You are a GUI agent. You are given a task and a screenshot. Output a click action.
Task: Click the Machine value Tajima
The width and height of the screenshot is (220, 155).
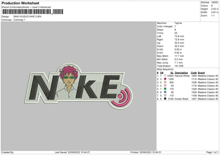click(178, 23)
